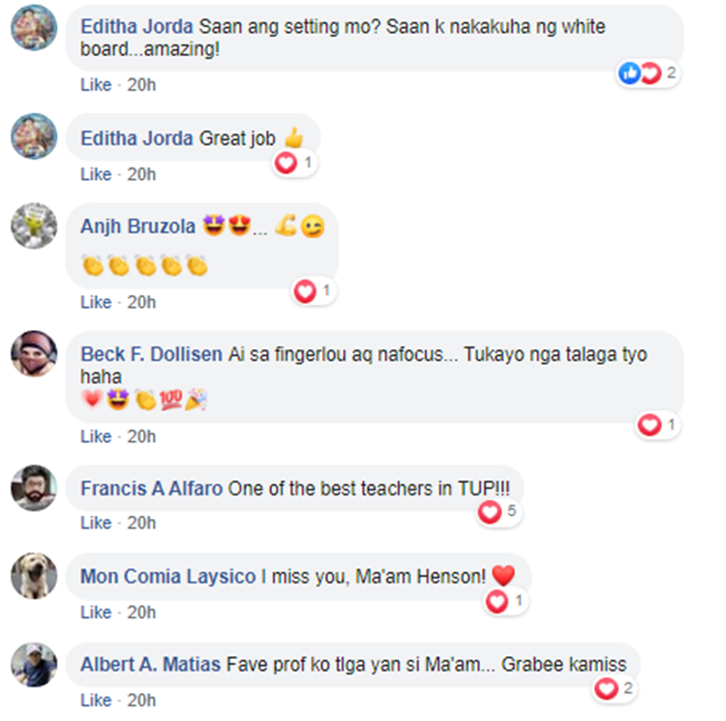The image size is (726, 721).
Task: Open Beck F. Dollisen's profile picture
Action: (34, 353)
